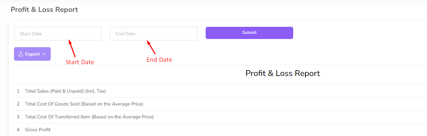The image size is (427, 136).
Task: Focus the End Date input field
Action: click(153, 34)
